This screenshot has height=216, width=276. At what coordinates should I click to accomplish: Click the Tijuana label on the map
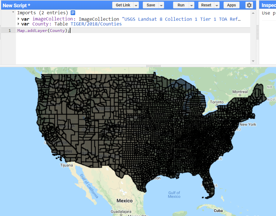(66, 165)
